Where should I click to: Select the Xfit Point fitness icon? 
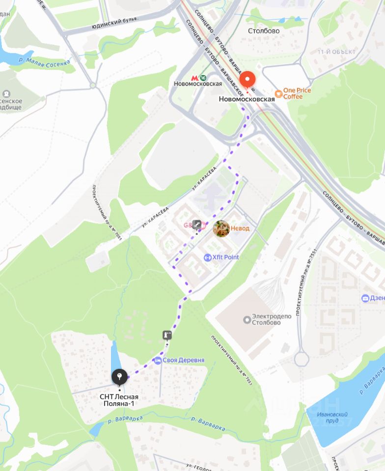(x=208, y=258)
